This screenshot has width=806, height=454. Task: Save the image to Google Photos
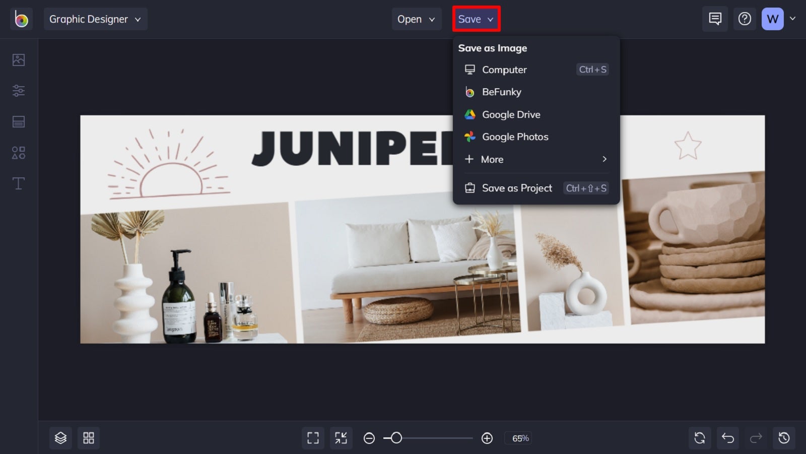[515, 137]
